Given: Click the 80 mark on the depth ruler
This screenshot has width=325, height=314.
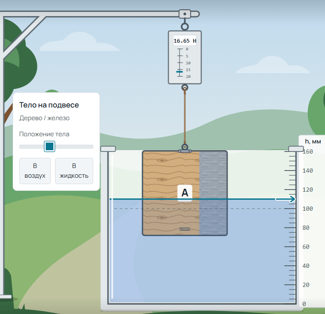Looking at the screenshot, I should [x=306, y=228].
